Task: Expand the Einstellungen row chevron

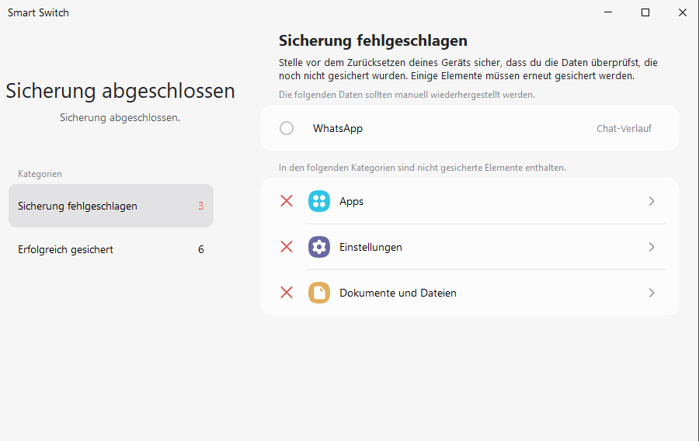Action: pos(652,247)
